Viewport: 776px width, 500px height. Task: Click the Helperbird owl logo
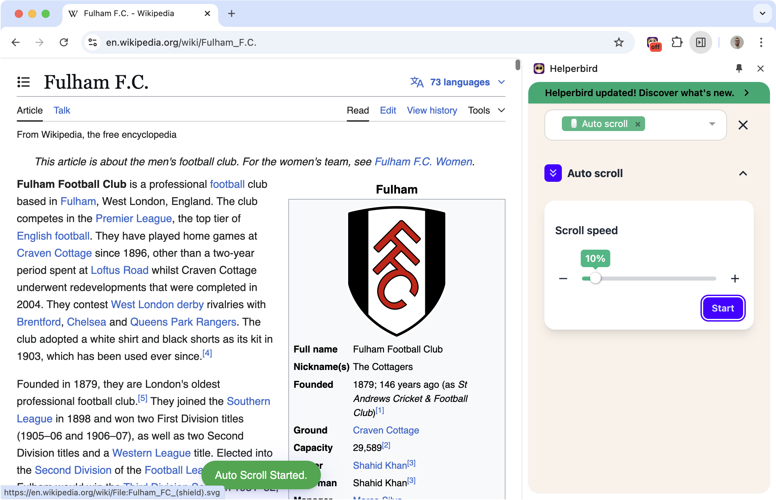(539, 68)
